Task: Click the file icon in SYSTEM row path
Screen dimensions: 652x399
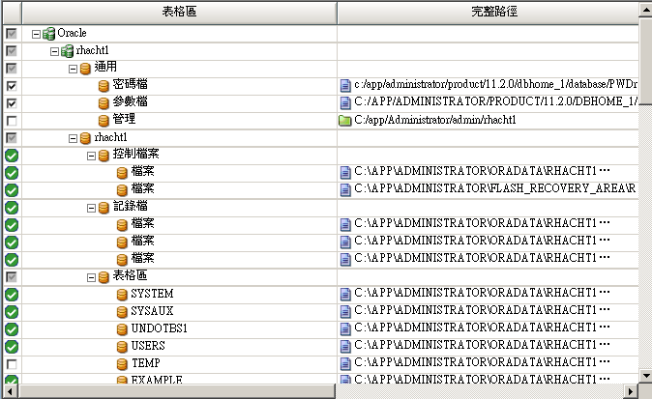Action: click(345, 295)
